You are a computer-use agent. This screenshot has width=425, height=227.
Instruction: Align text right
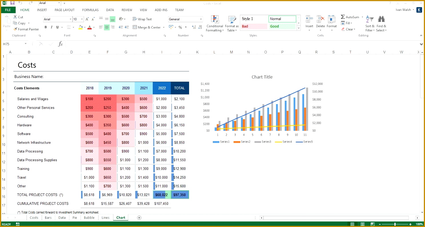click(113, 27)
